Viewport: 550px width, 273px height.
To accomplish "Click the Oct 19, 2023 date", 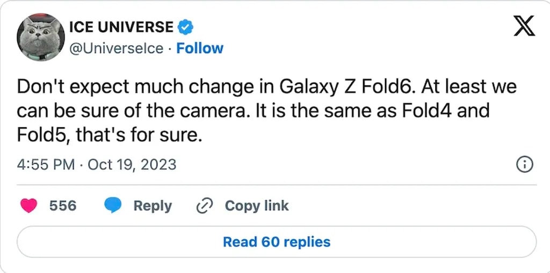I will (132, 164).
